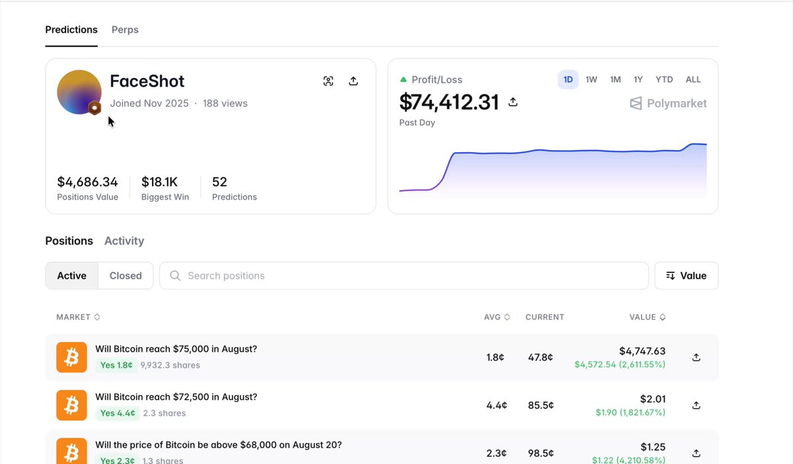This screenshot has width=793, height=464.
Task: Sort positions by VALUE column
Action: click(x=648, y=317)
